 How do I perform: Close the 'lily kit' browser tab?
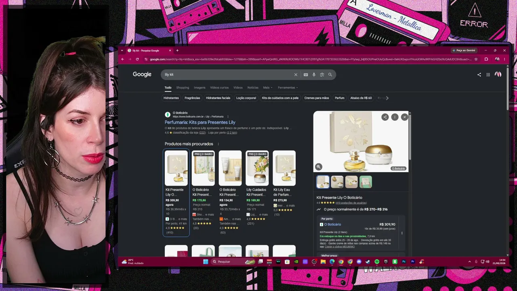170,51
